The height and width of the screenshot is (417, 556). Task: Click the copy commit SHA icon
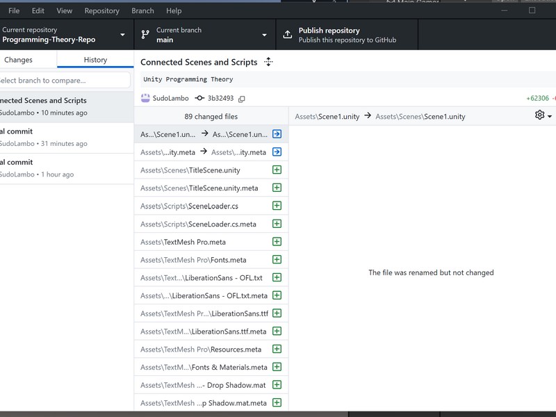tap(242, 99)
